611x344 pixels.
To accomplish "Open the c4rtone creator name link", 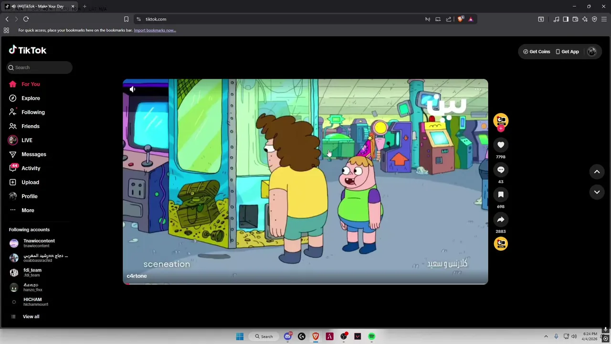I will point(137,276).
